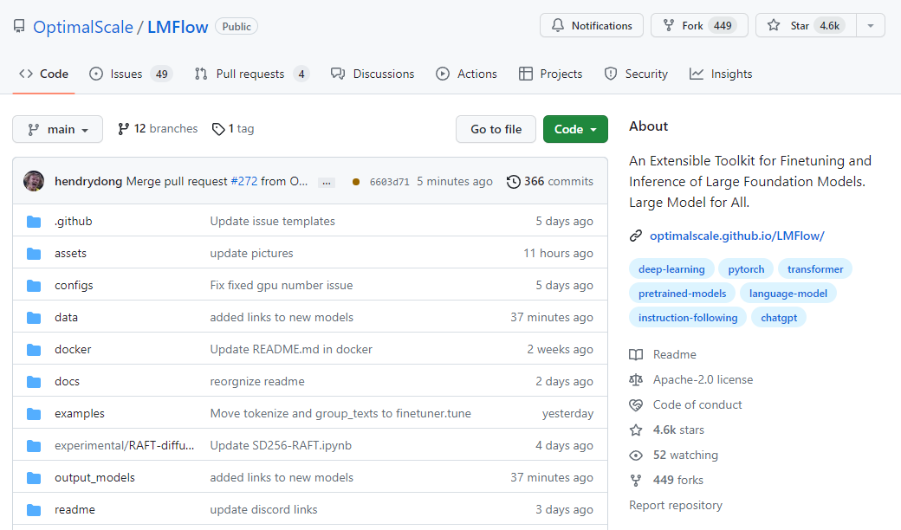The height and width of the screenshot is (530, 901).
Task: Open pull request #272 link
Action: 244,182
